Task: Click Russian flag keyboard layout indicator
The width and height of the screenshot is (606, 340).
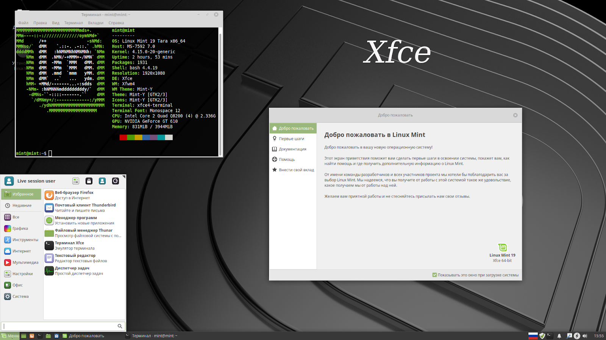Action: [533, 336]
